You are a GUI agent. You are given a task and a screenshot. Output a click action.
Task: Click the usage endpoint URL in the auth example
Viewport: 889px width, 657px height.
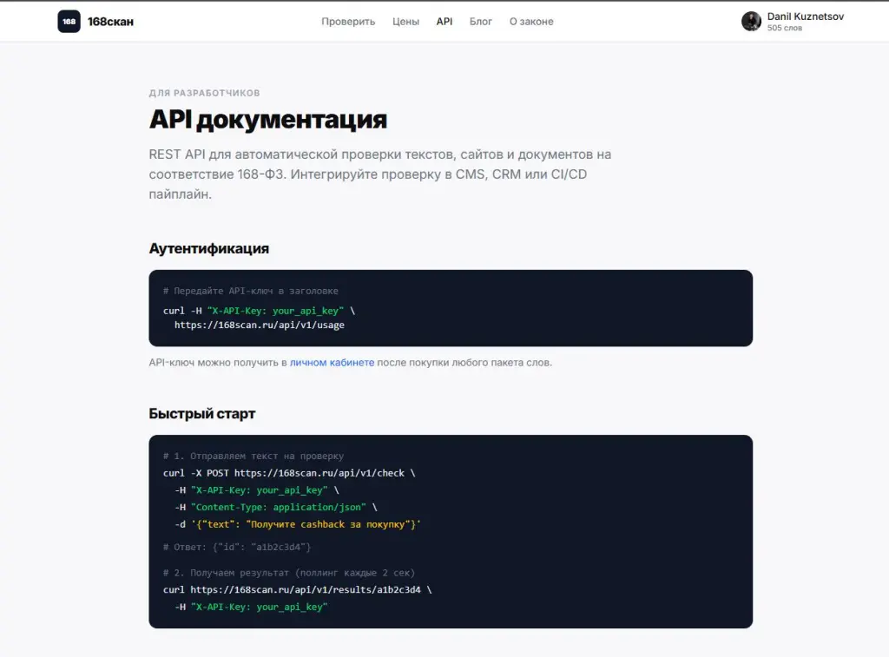[259, 325]
